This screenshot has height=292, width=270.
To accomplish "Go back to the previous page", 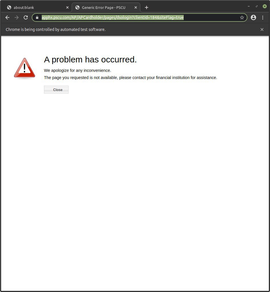I will click(7, 17).
